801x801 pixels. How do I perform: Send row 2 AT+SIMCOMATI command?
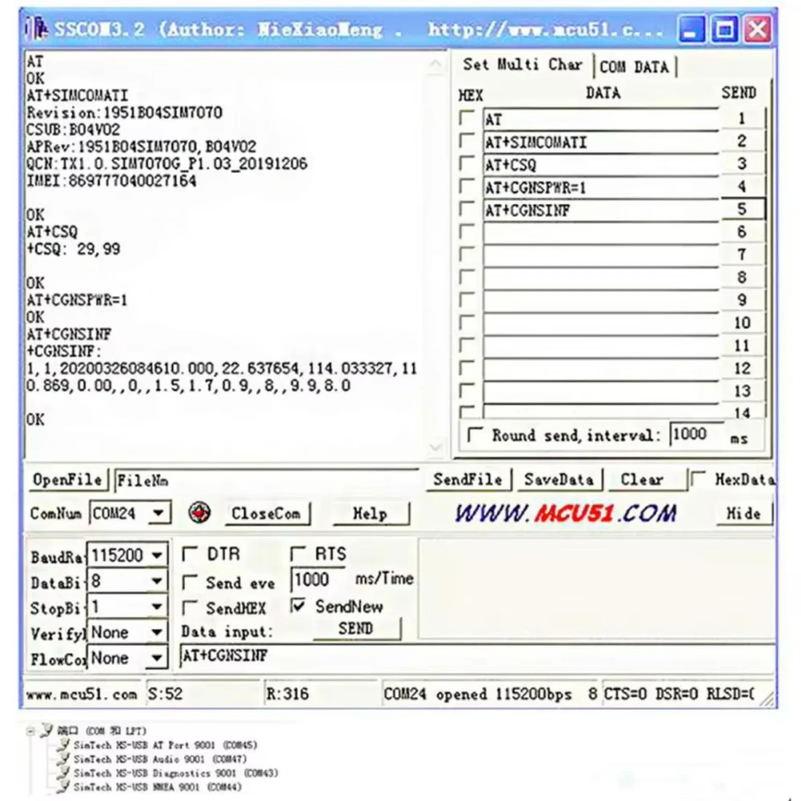742,141
